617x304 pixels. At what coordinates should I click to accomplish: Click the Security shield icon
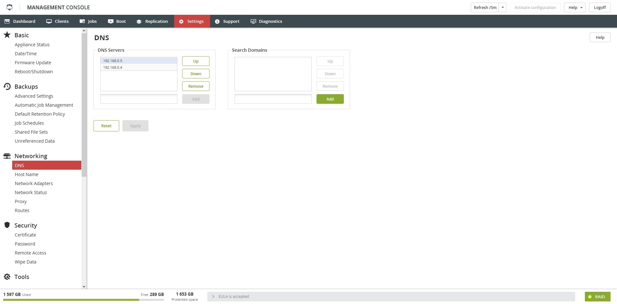[x=7, y=225]
